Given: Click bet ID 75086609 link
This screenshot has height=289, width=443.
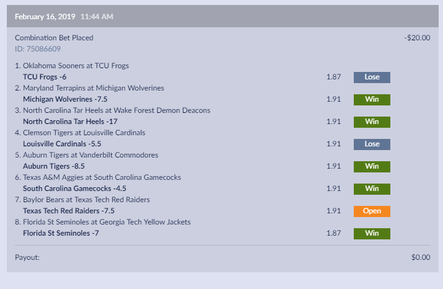Looking at the screenshot, I should (38, 49).
